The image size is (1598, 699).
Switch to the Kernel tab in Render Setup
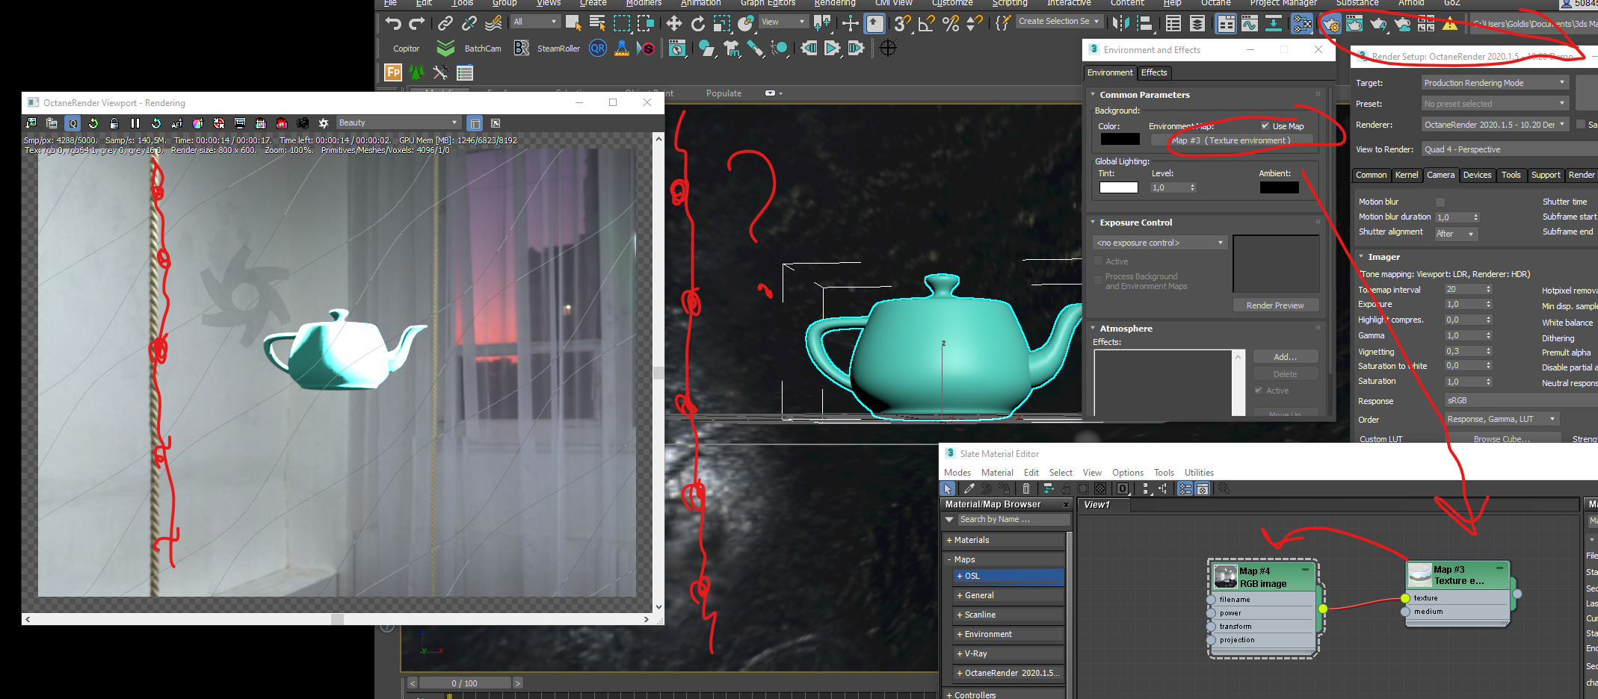click(x=1407, y=175)
